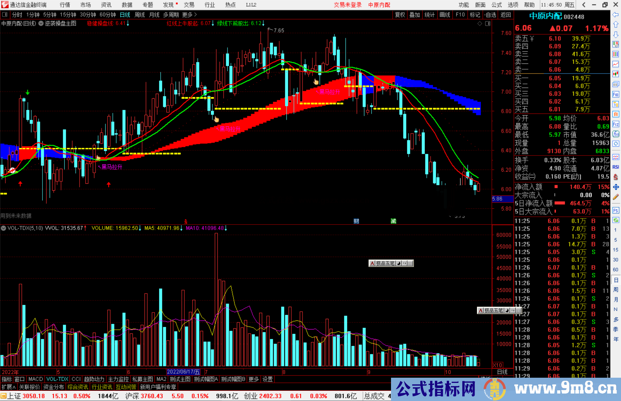Toggle the round marker beside 逆袭操盘主图
Screen dimensions: 621x401
click(x=41, y=23)
